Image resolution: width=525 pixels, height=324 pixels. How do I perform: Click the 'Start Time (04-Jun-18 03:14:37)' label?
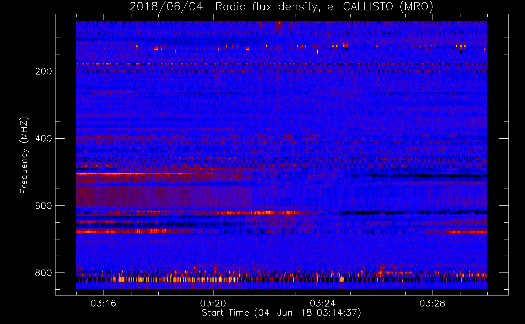click(281, 313)
